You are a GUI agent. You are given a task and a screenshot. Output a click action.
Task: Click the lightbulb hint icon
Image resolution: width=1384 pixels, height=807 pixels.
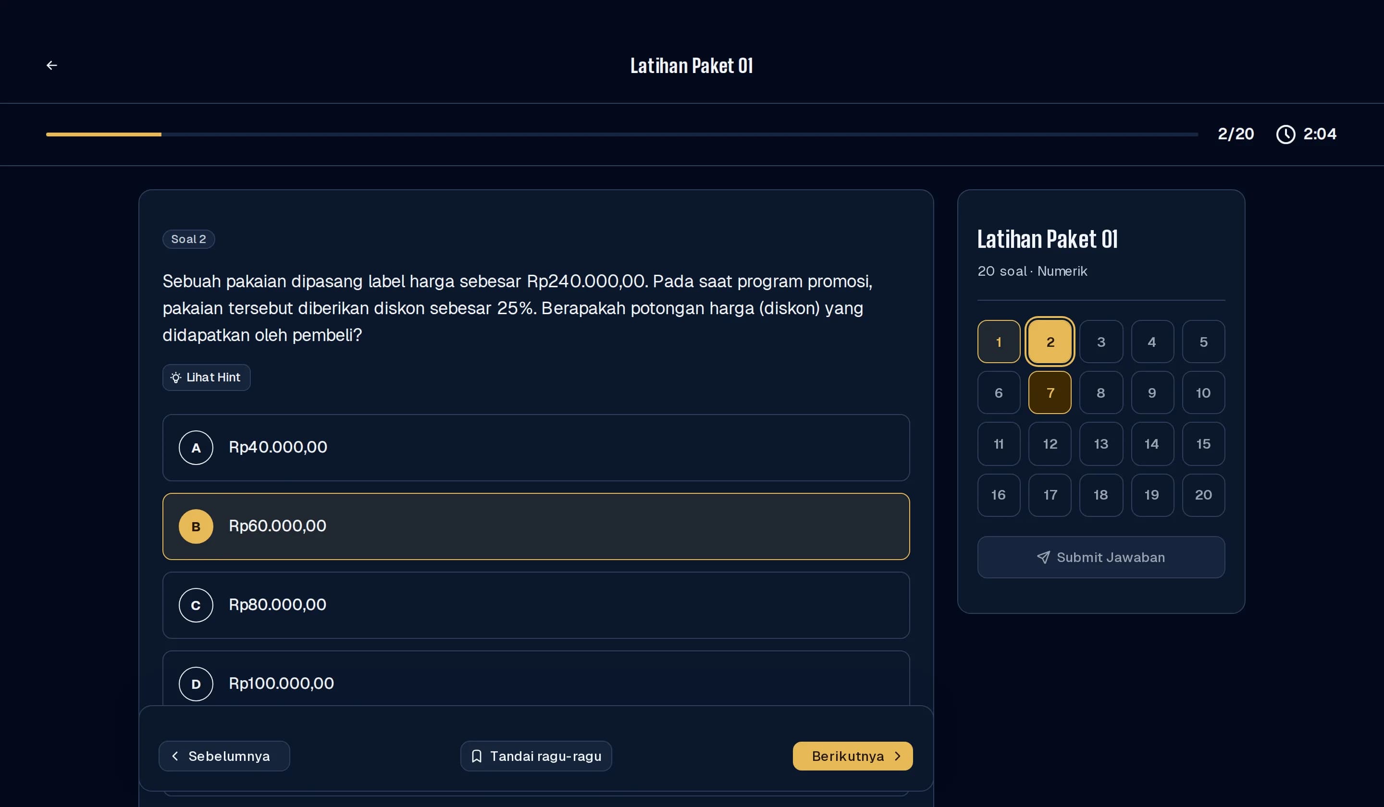pyautogui.click(x=176, y=378)
